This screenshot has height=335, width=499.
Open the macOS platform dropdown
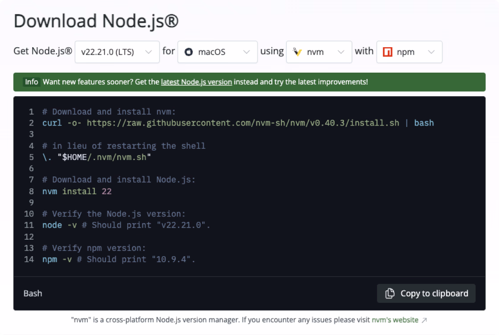point(217,52)
